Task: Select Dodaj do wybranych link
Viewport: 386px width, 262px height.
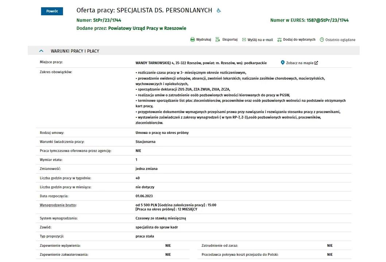Action: [x=299, y=40]
